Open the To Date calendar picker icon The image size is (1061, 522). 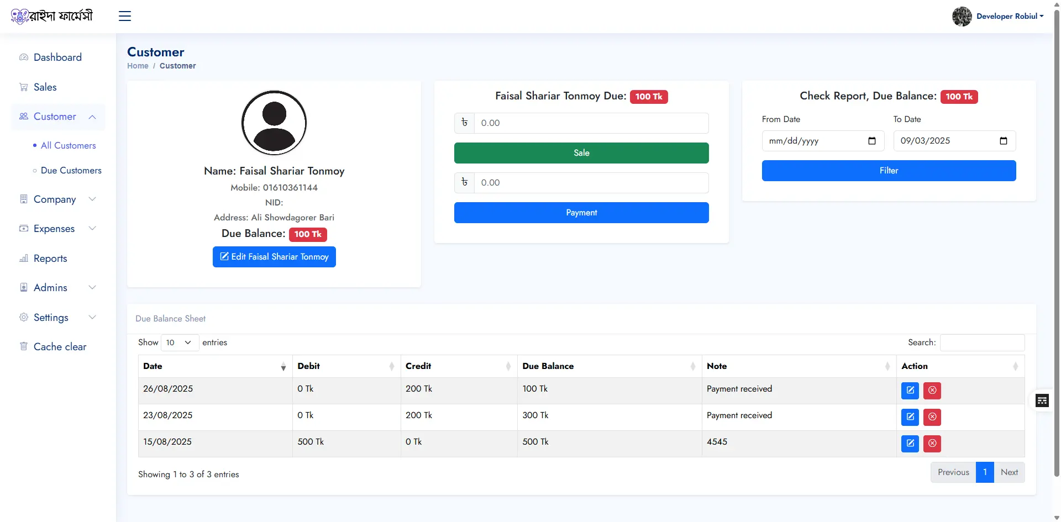coord(1004,141)
